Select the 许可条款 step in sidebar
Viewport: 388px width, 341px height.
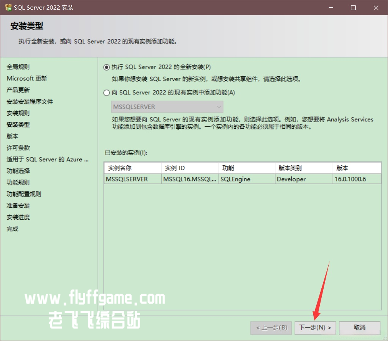coord(18,148)
